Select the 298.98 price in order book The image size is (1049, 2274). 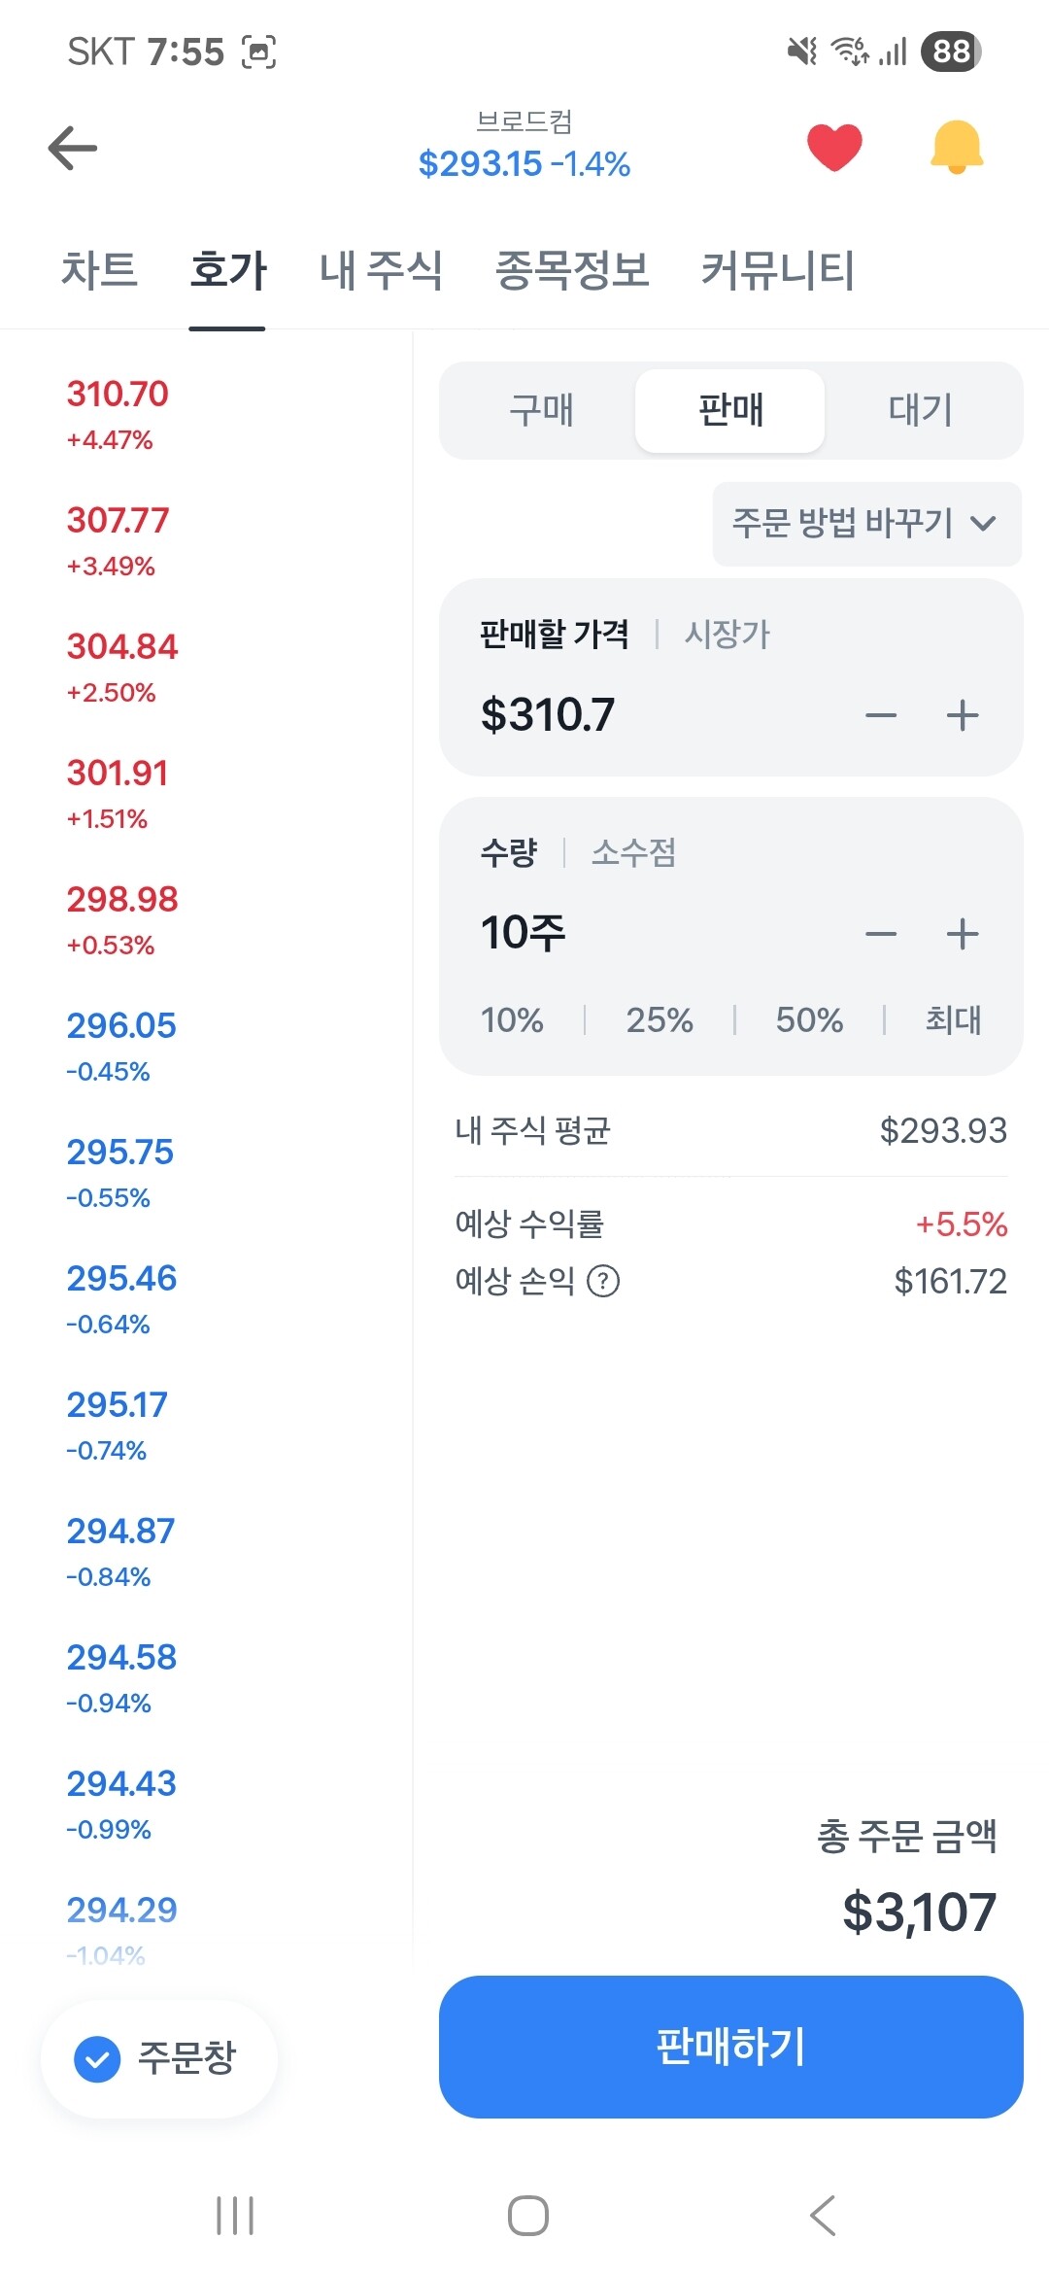pyautogui.click(x=122, y=900)
